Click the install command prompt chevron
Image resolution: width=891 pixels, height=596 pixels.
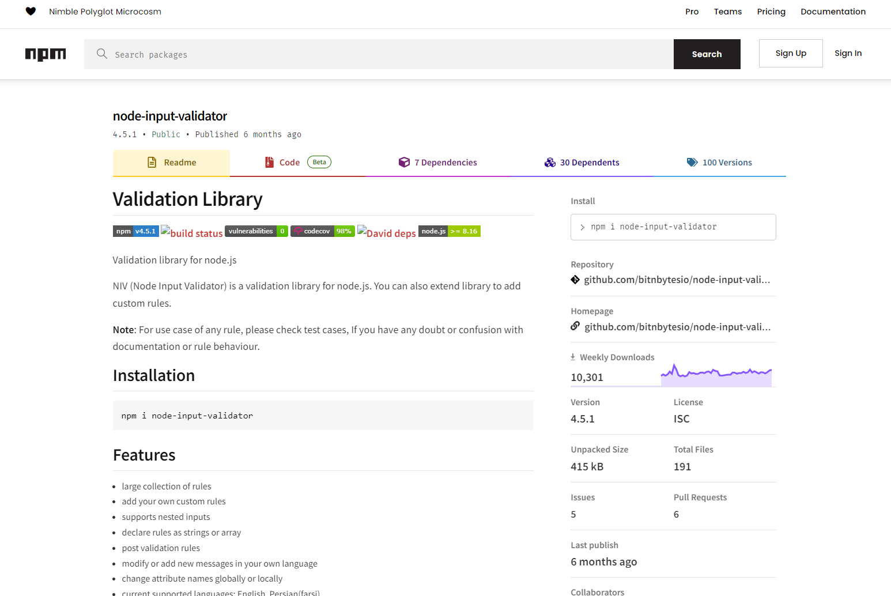click(x=582, y=227)
